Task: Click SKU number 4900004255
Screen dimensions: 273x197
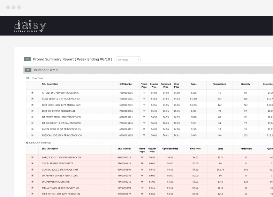Action: 126,99
